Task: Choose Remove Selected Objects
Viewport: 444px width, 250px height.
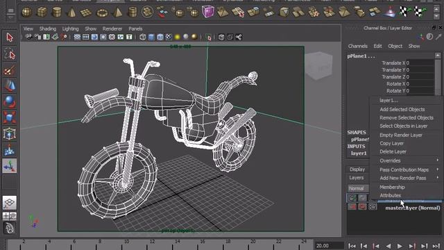Action: (407, 117)
